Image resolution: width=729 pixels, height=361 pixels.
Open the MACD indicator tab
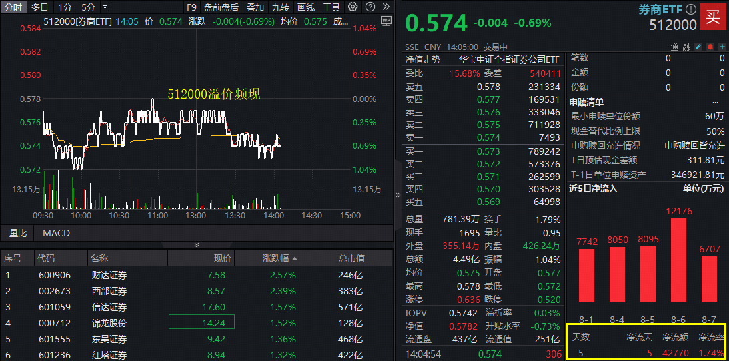click(56, 233)
